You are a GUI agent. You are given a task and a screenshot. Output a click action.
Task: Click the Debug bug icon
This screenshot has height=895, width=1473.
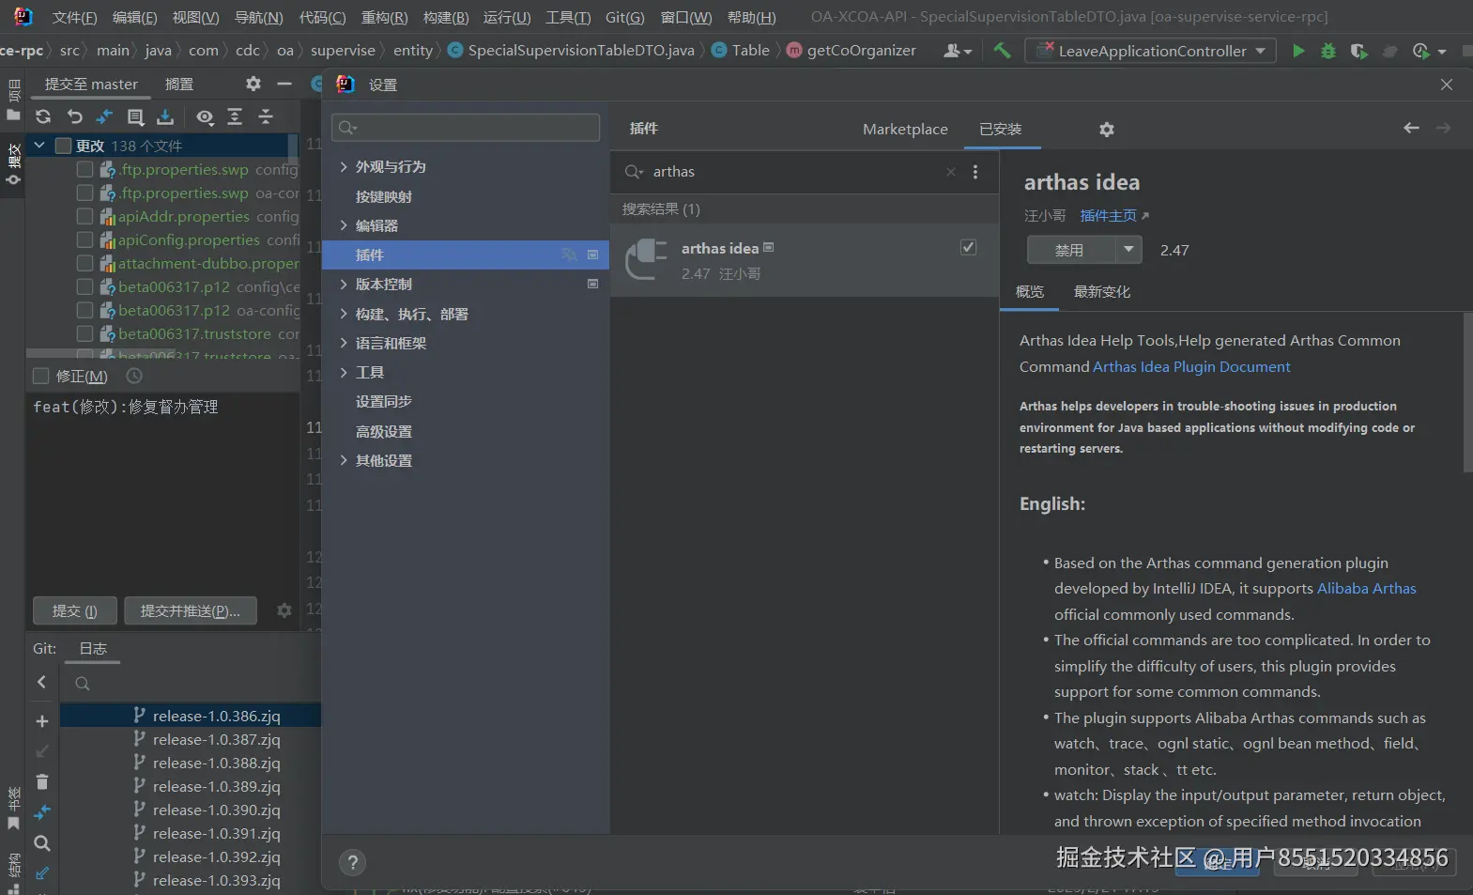tap(1328, 51)
